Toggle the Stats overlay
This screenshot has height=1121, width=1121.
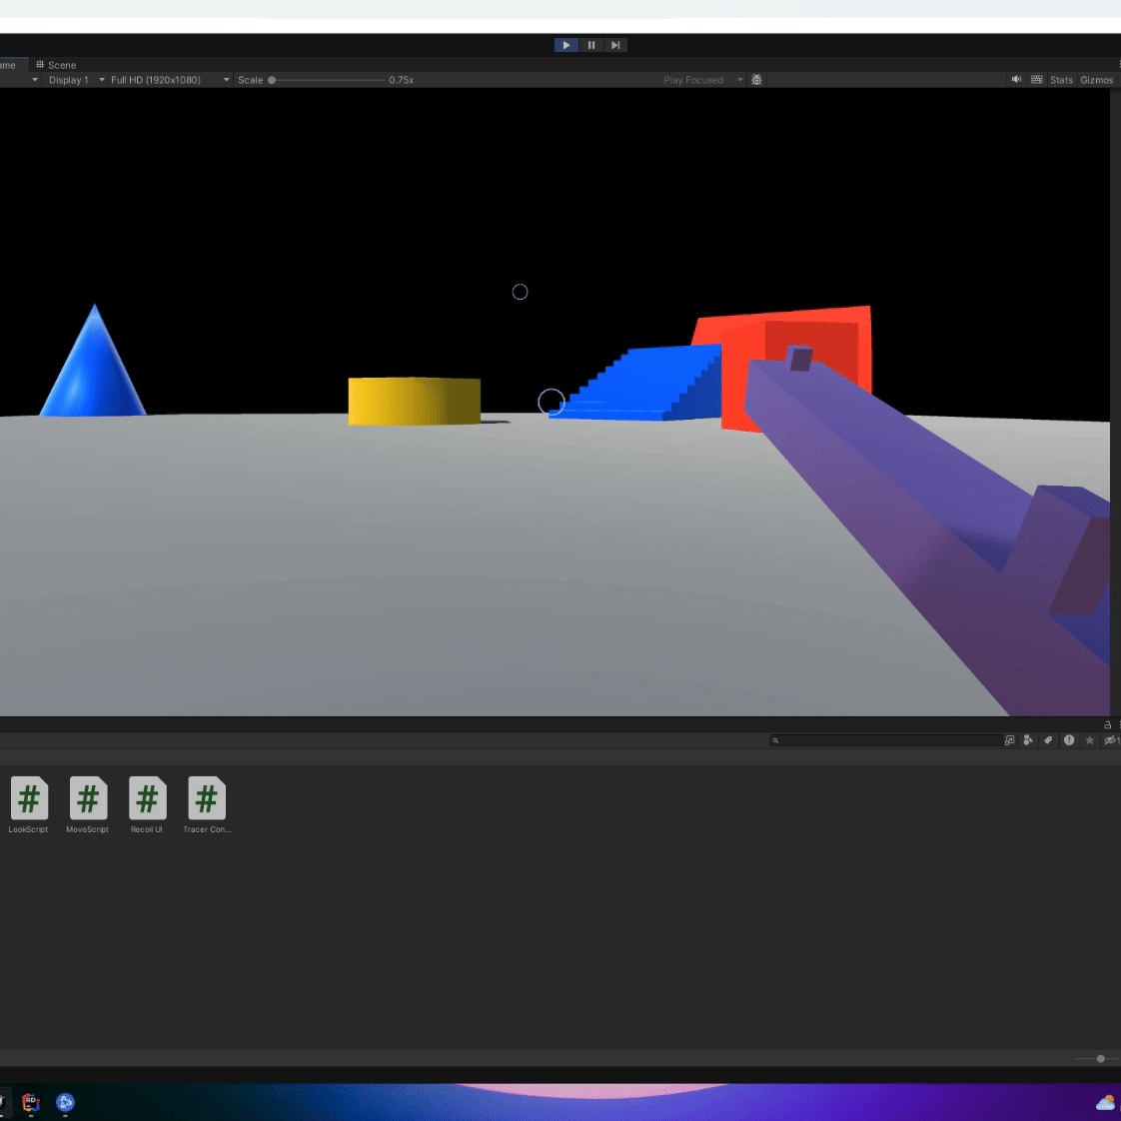(x=1060, y=79)
